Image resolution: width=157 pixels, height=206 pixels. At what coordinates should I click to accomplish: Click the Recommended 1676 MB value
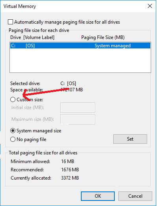click(70, 170)
